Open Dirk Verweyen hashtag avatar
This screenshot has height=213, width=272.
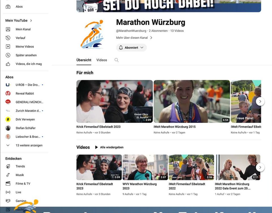pyautogui.click(x=8, y=120)
